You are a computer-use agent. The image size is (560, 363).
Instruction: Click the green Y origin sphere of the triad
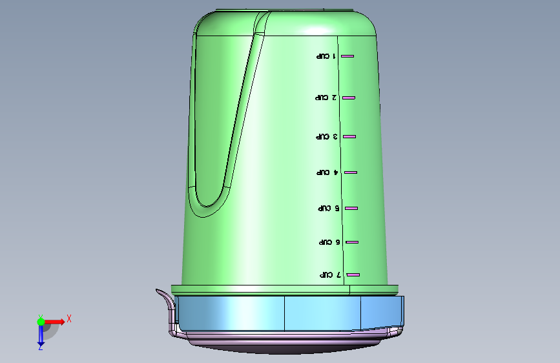tap(41, 322)
